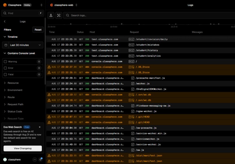The height and width of the screenshot is (164, 235).
Task: Click the Request column header
Action: click(x=134, y=32)
